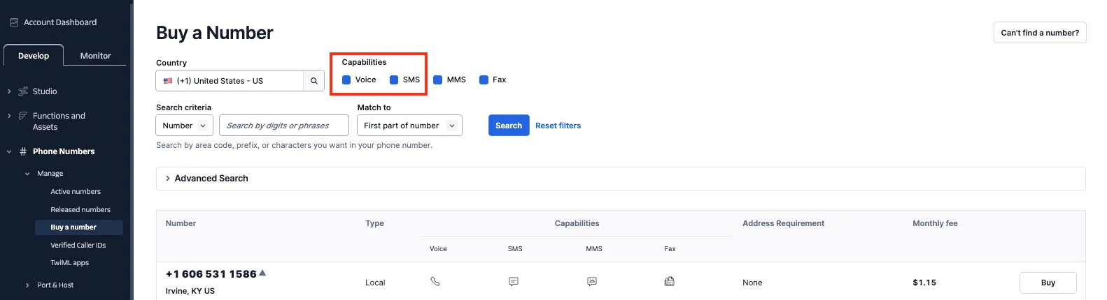This screenshot has width=1107, height=300.
Task: Click the MMS picture icon in number row
Action: [x=592, y=282]
